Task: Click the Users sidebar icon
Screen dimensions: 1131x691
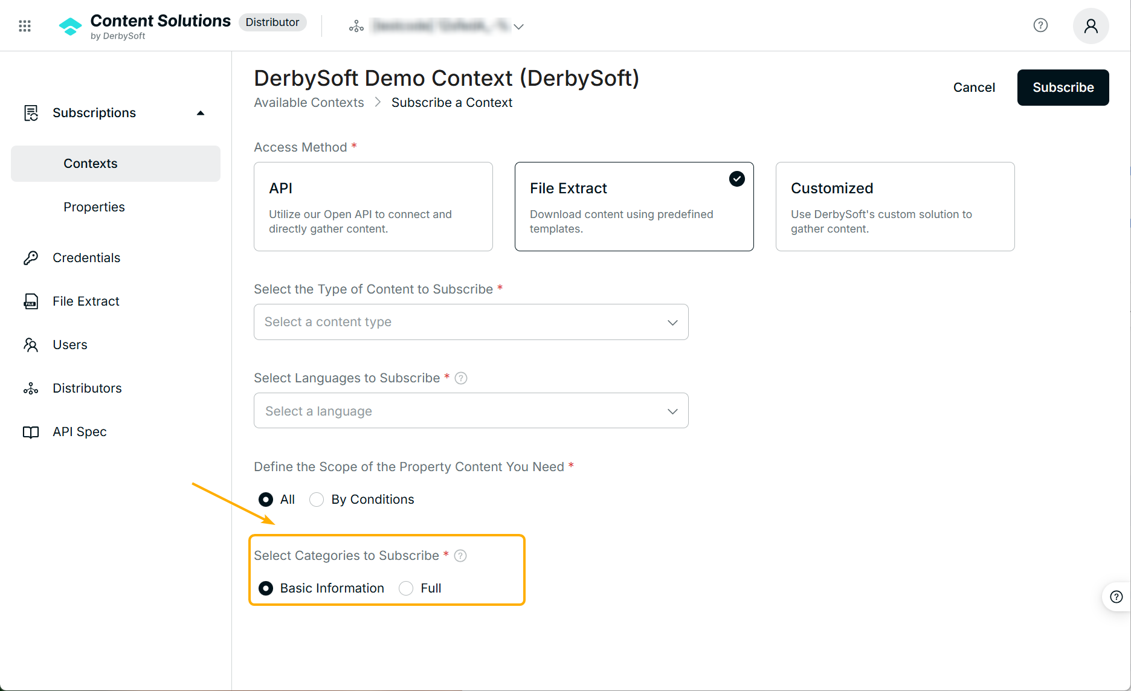Action: tap(31, 345)
